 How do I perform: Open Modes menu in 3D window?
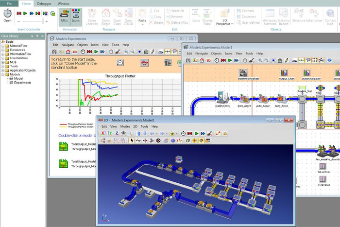125,126
